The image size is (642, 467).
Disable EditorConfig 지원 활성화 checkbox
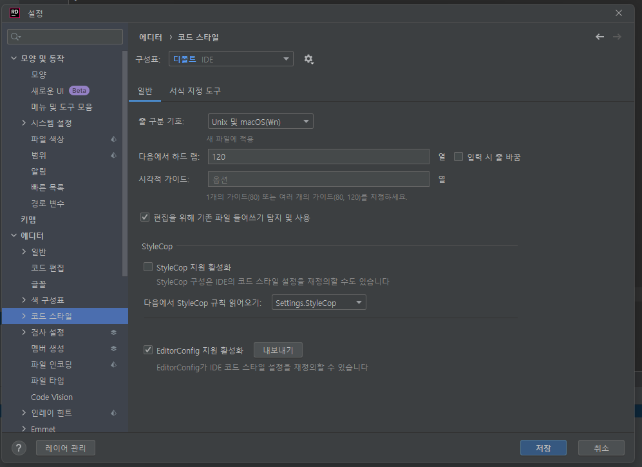(148, 350)
